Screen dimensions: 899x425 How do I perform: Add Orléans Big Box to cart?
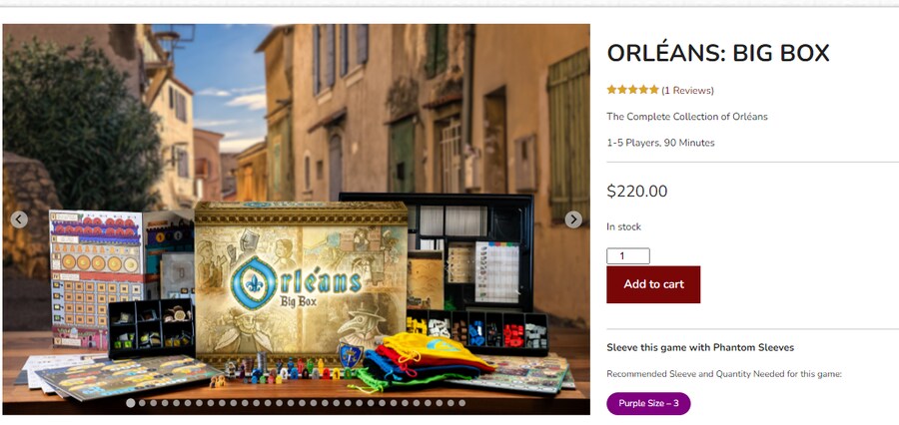(653, 284)
